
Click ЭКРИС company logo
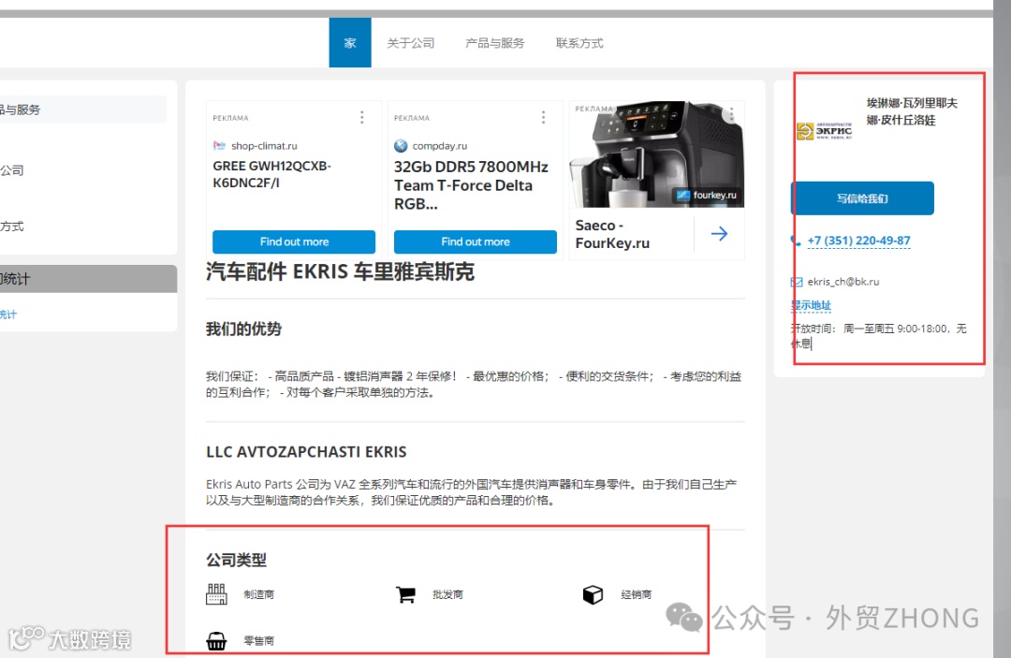825,131
